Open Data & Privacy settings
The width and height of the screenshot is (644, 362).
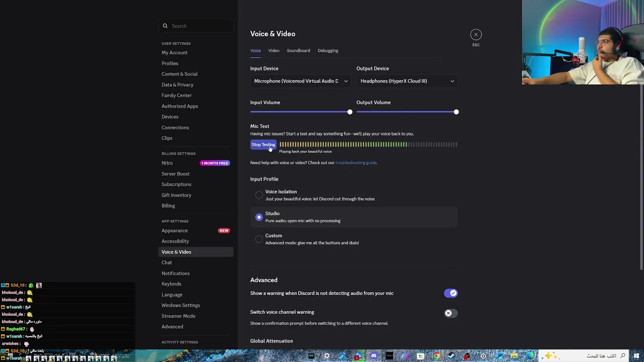pos(178,85)
